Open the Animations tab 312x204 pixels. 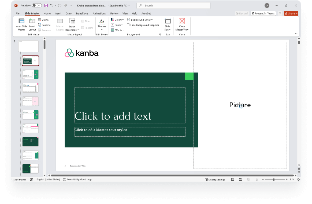(99, 13)
